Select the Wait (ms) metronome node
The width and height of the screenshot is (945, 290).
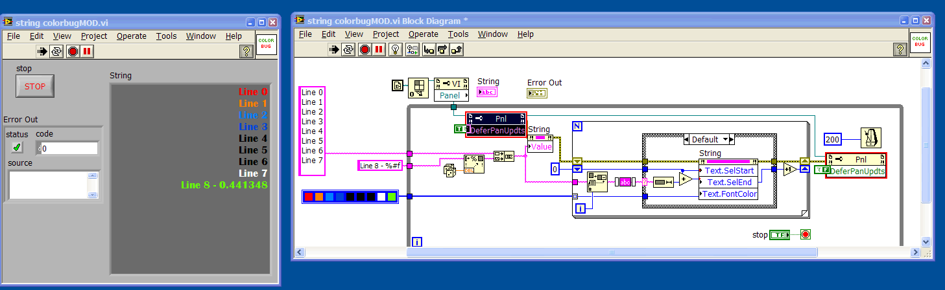tap(868, 138)
